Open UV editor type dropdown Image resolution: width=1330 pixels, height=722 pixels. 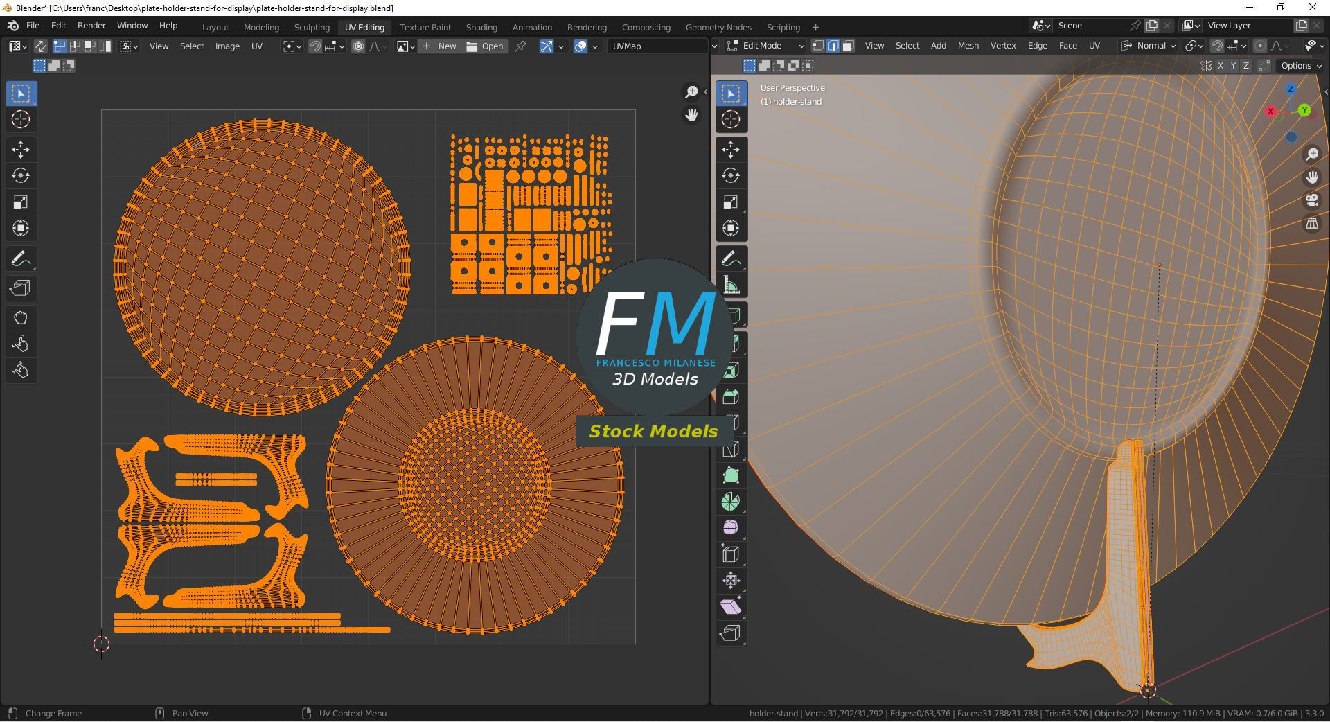pos(18,46)
